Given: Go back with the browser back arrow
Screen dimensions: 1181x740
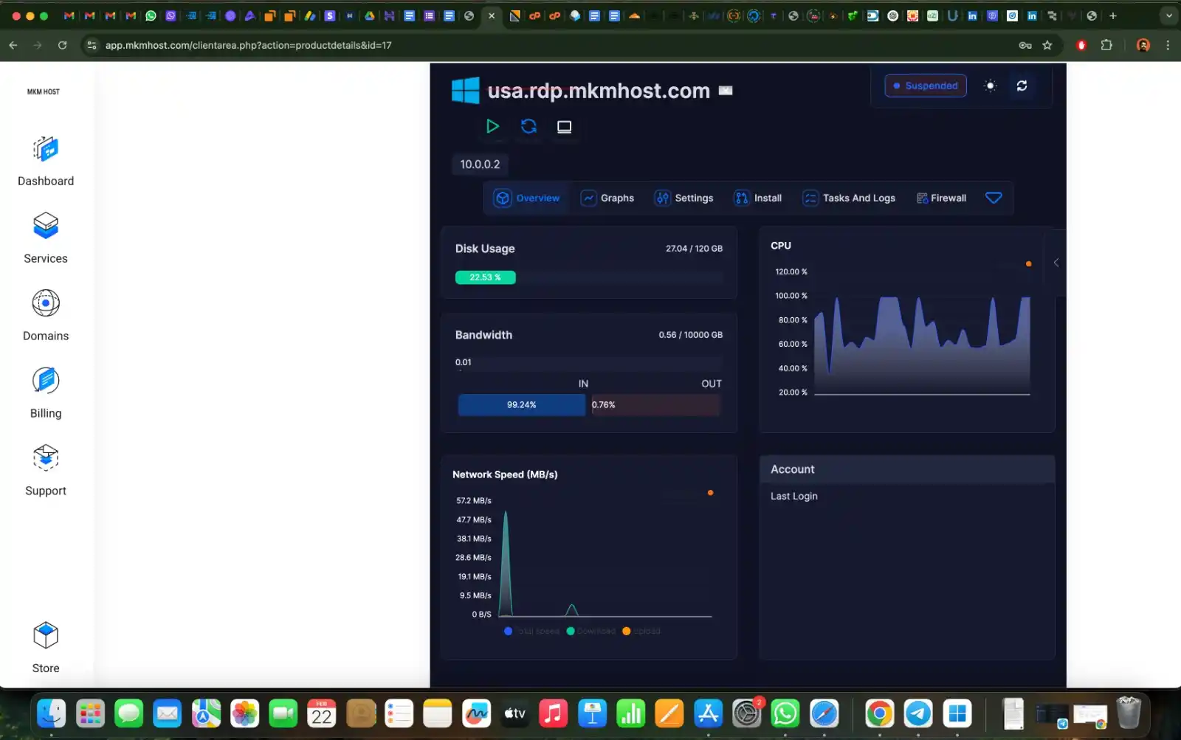Looking at the screenshot, I should pos(13,45).
